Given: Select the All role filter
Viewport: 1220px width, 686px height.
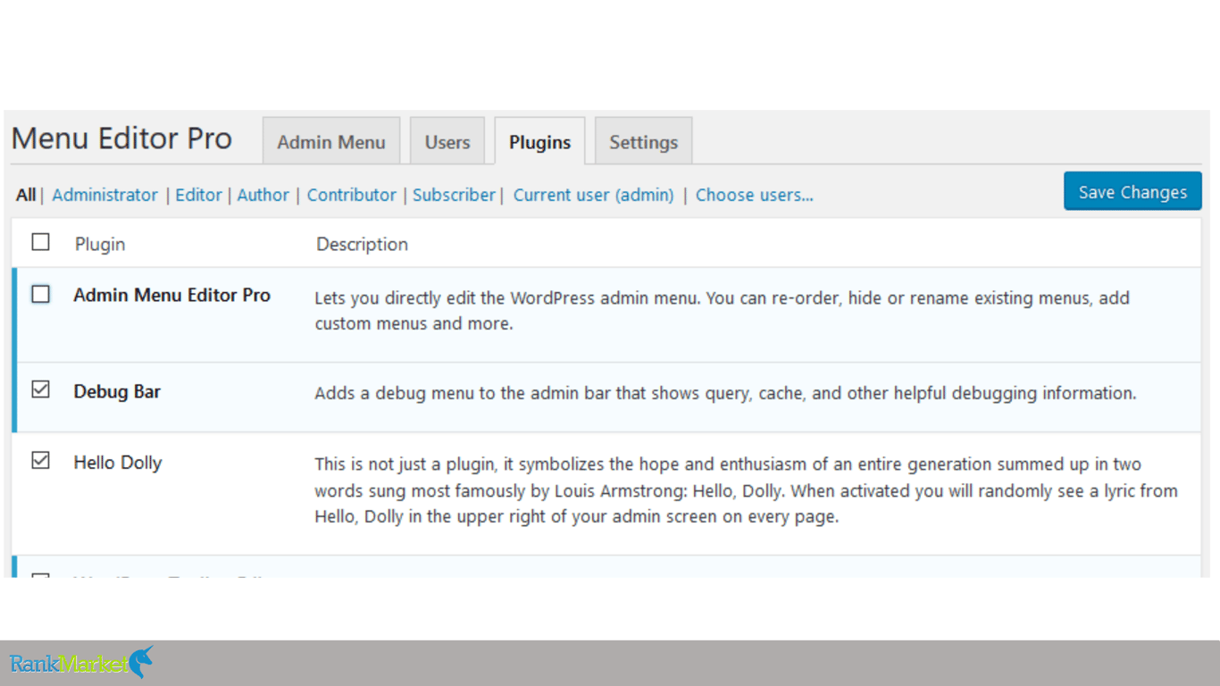Looking at the screenshot, I should 26,195.
